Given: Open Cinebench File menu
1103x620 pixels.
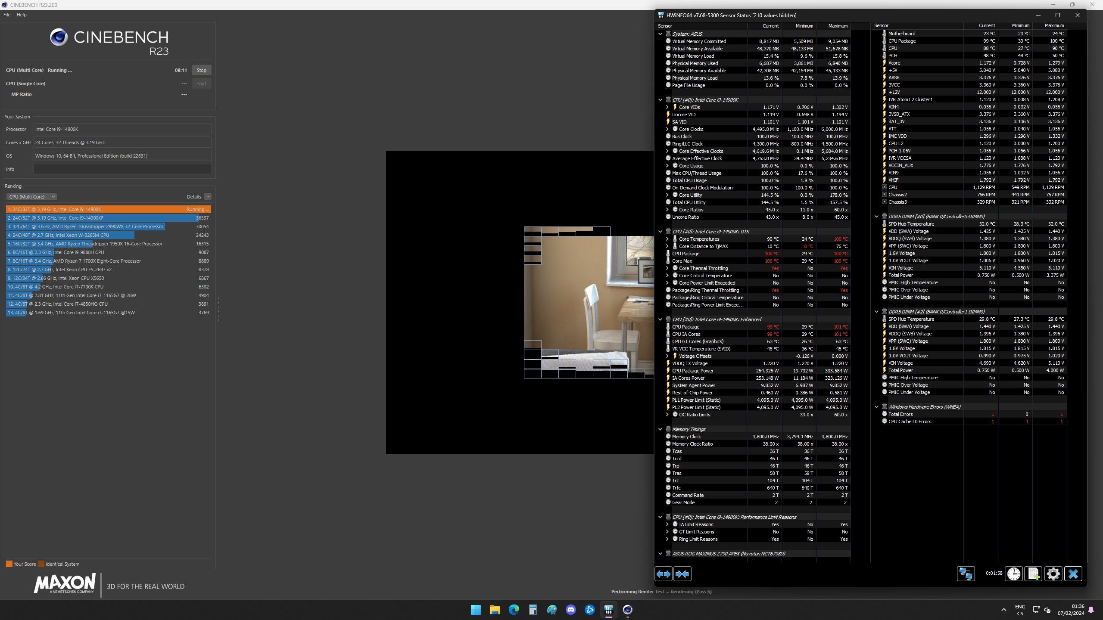Looking at the screenshot, I should (7, 15).
